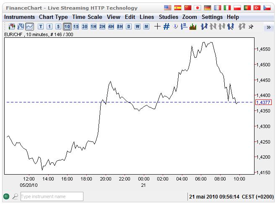Switch to 8H time scale
The height and width of the screenshot is (204, 278).
(x=120, y=26)
